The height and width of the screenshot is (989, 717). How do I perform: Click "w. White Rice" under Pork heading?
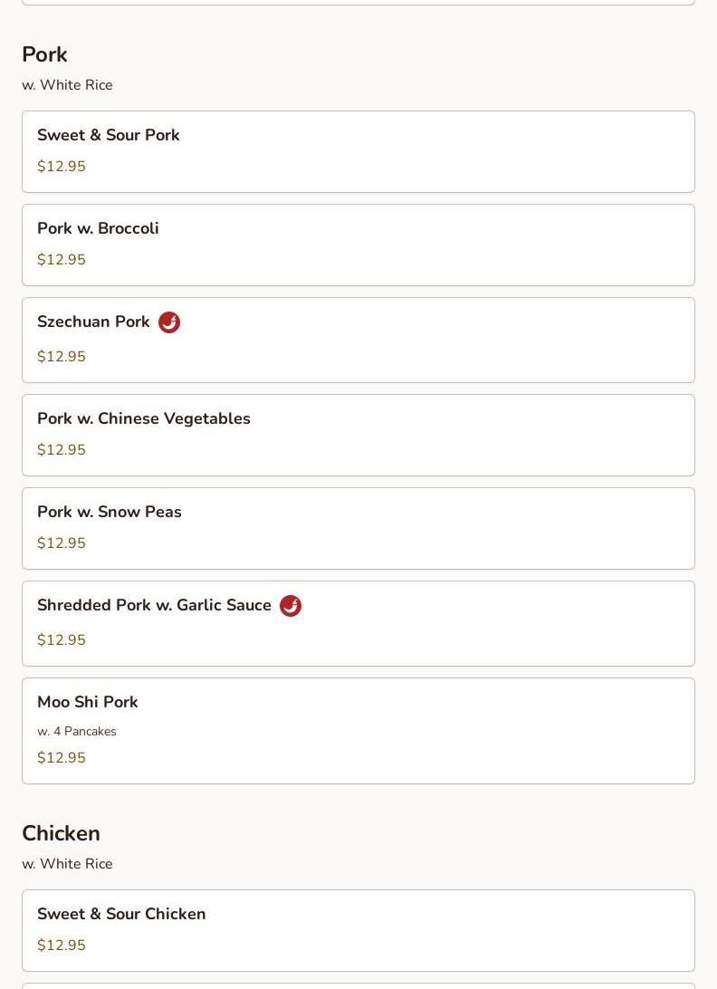[67, 85]
